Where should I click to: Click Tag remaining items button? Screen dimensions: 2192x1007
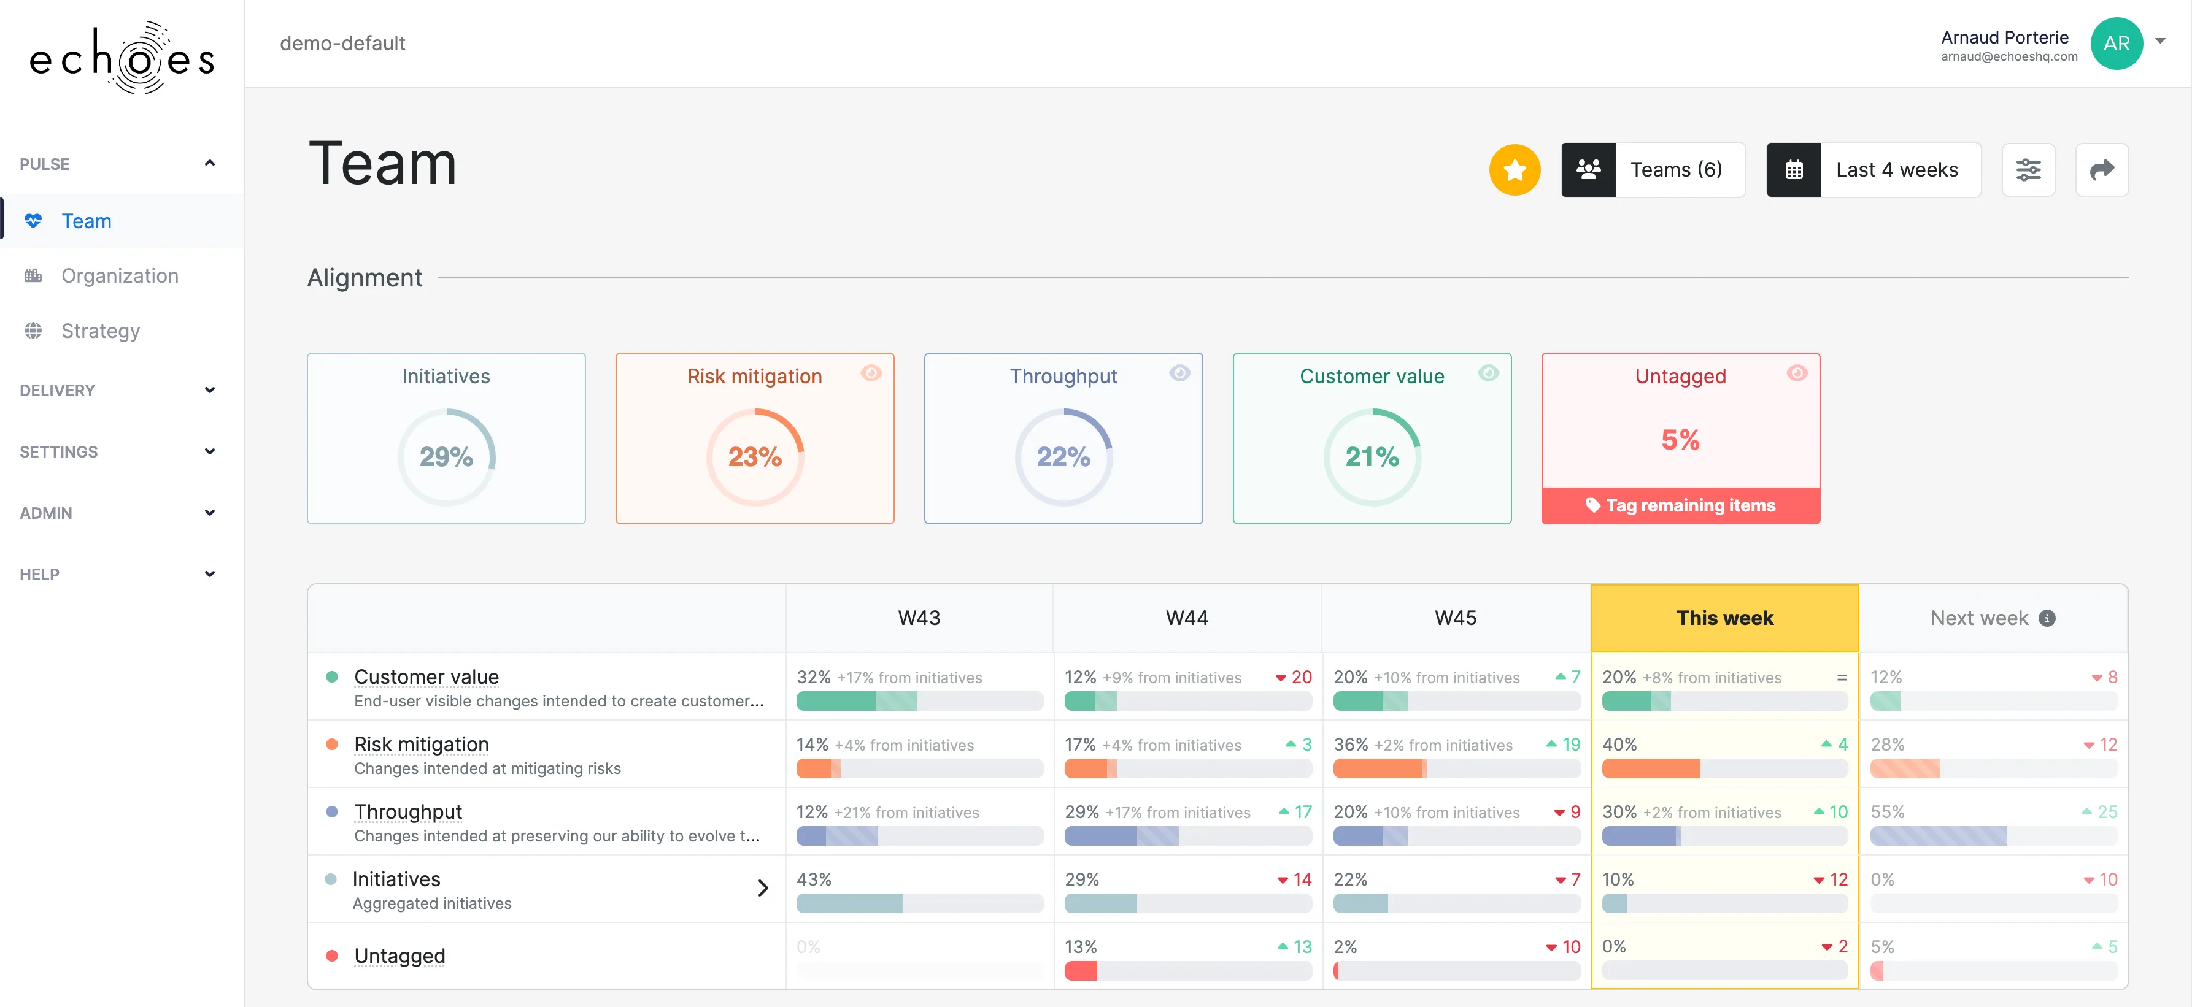(x=1681, y=505)
